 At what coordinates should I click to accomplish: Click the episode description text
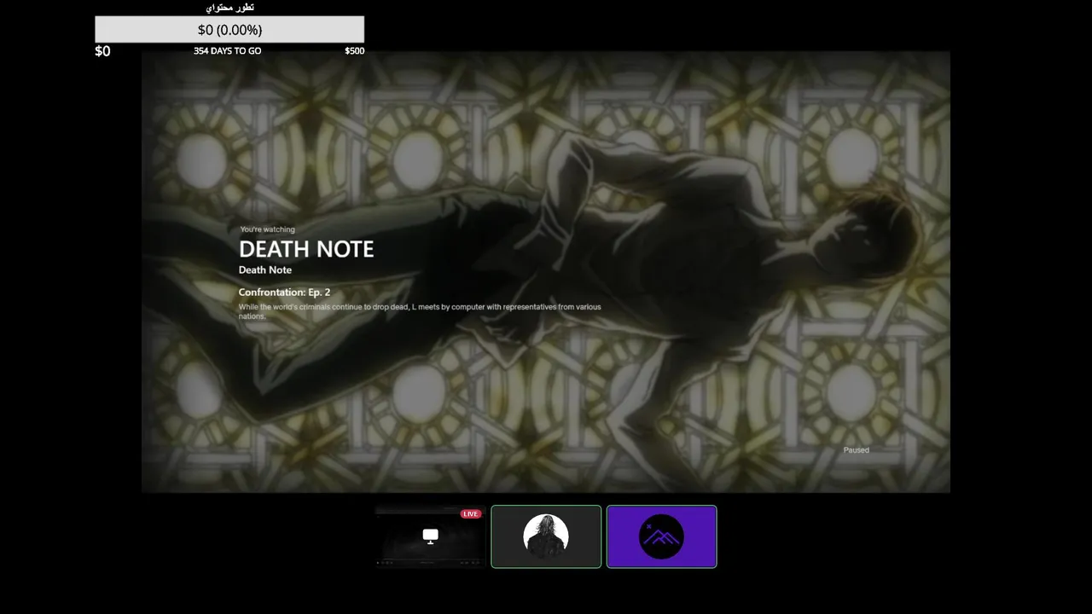point(420,311)
